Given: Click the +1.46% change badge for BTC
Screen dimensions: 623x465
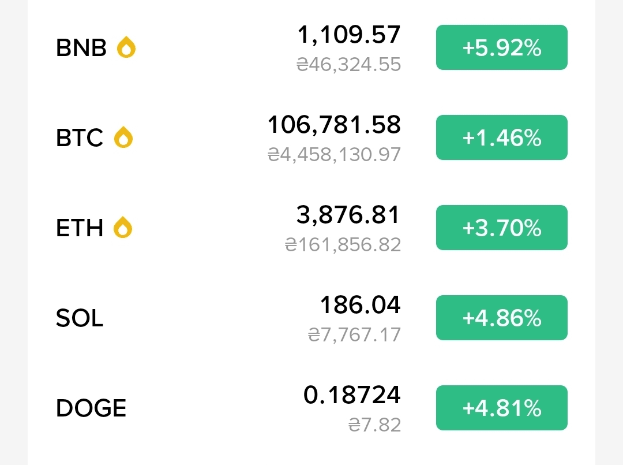Looking at the screenshot, I should click(501, 137).
